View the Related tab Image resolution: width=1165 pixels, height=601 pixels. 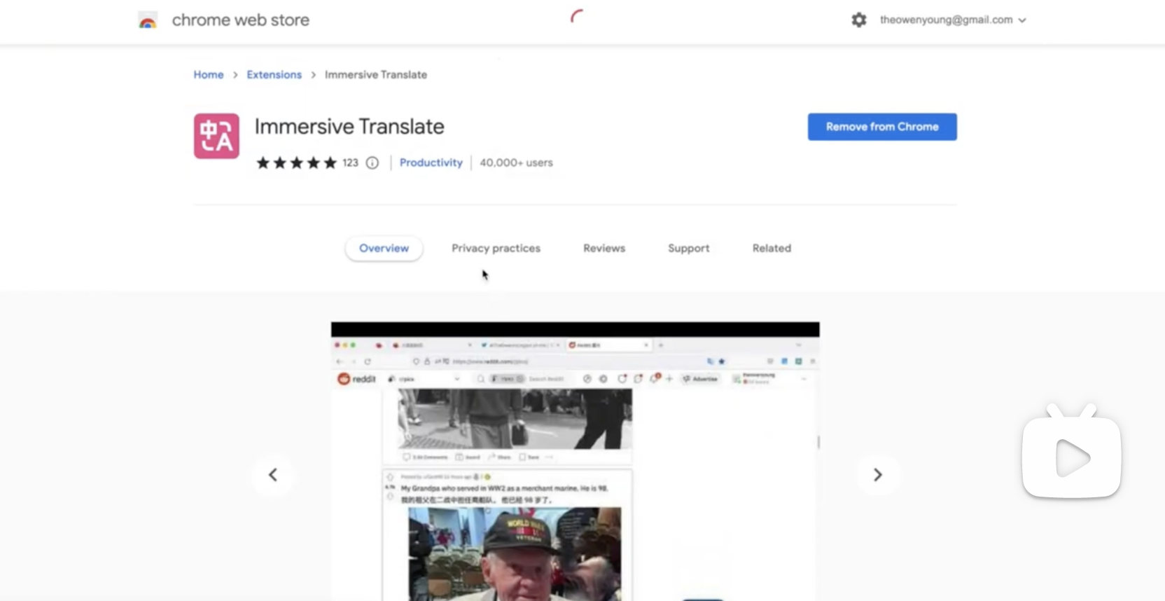pyautogui.click(x=772, y=248)
